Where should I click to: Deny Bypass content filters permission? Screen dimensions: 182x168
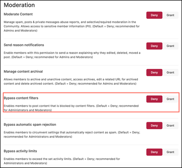(154, 99)
